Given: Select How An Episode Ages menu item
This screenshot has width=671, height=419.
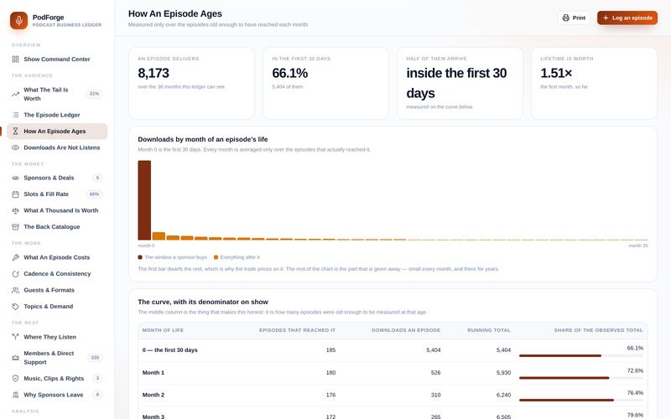Looking at the screenshot, I should (57, 132).
